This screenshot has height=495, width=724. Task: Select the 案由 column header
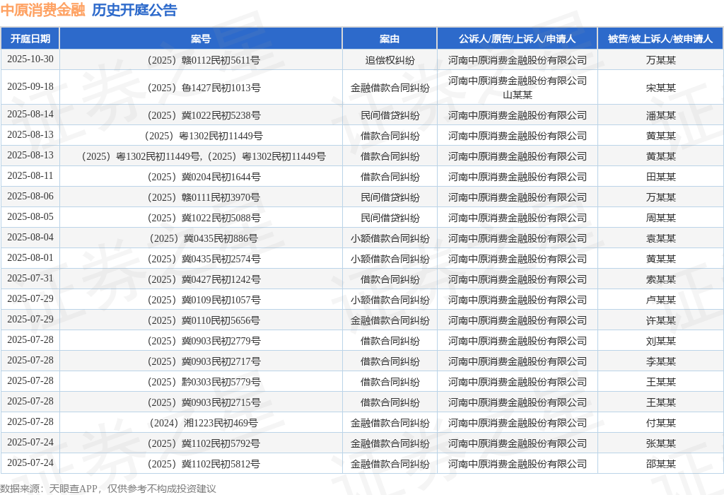click(x=390, y=39)
